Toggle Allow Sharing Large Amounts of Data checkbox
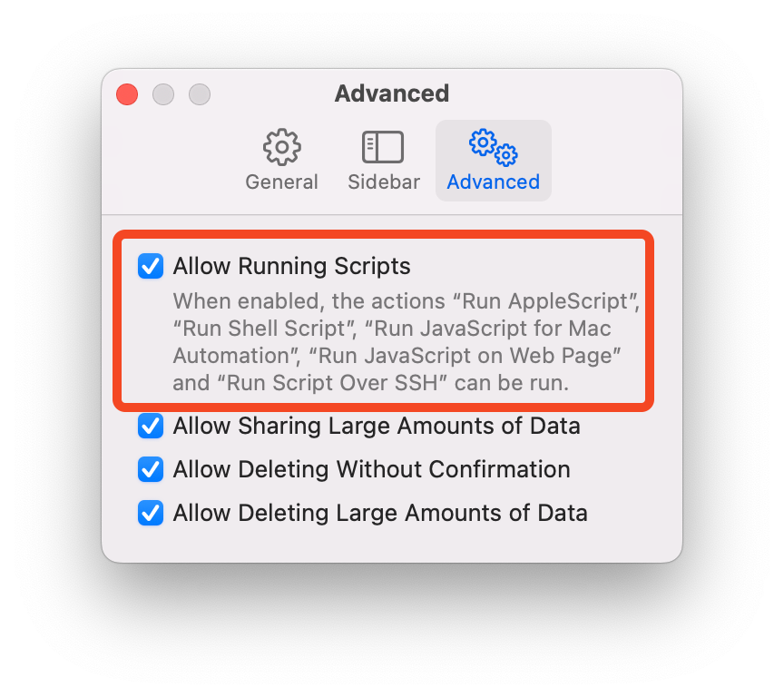Viewport: 784px width, 697px height. pyautogui.click(x=151, y=426)
